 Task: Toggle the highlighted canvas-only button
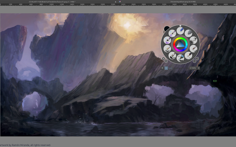pos(166,68)
